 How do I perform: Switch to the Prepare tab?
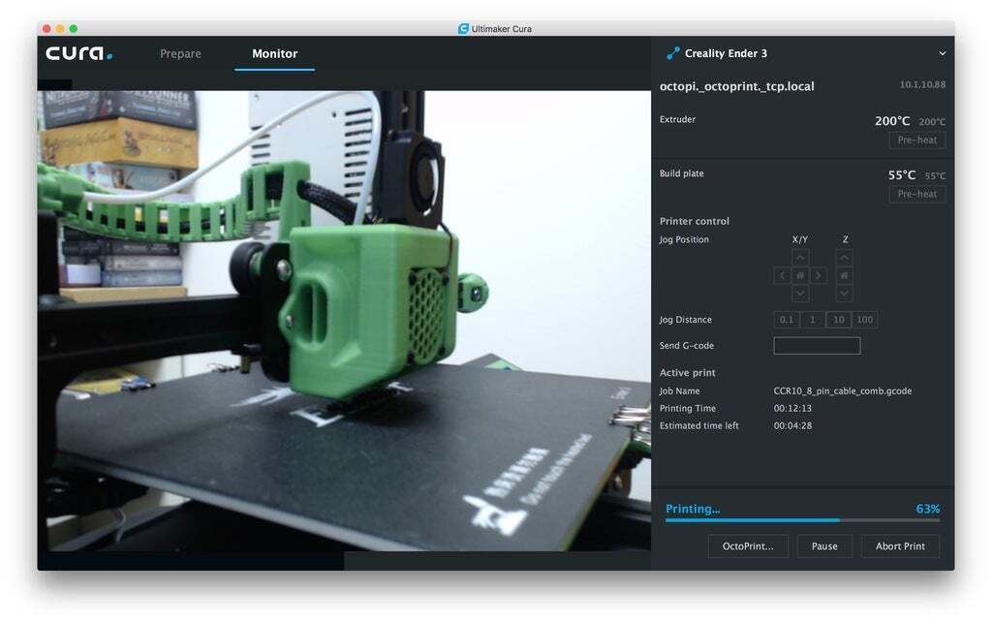pos(180,54)
